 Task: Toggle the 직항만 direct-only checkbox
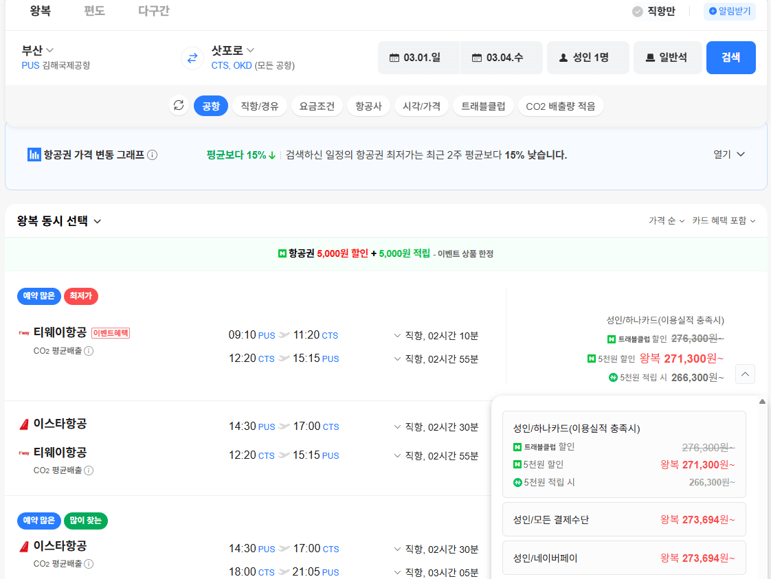point(637,11)
